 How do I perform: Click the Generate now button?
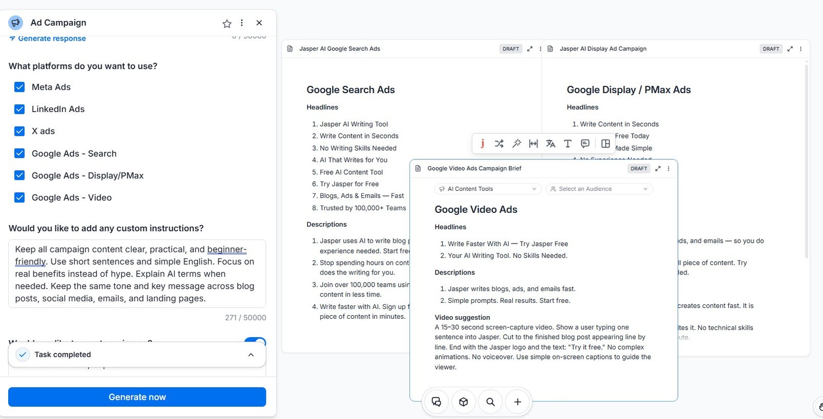tap(137, 397)
